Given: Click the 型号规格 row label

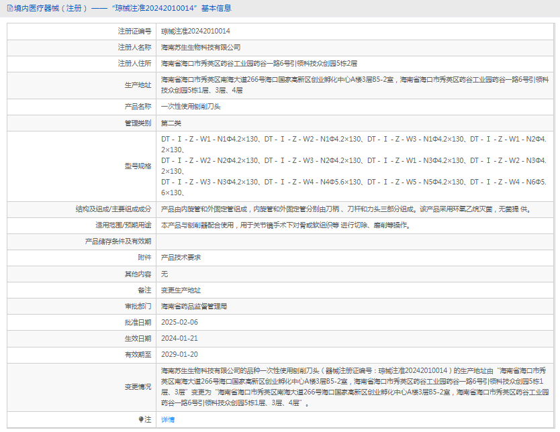Looking at the screenshot, I should click(138, 166).
